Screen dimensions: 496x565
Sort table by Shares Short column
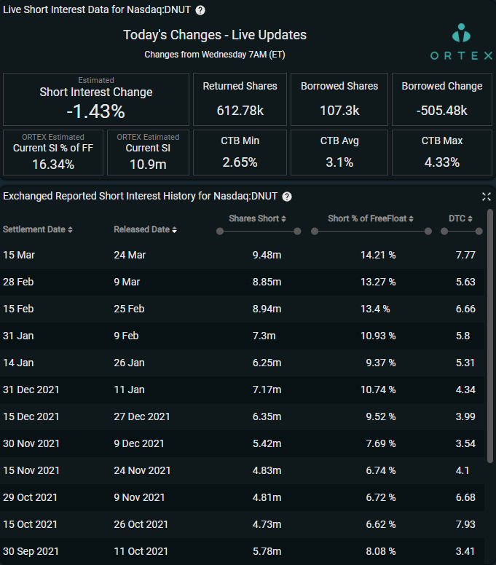point(257,218)
